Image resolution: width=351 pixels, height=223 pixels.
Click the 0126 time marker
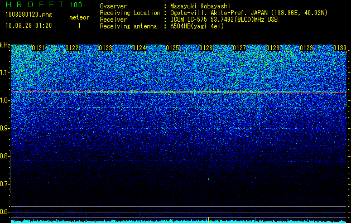[206, 48]
